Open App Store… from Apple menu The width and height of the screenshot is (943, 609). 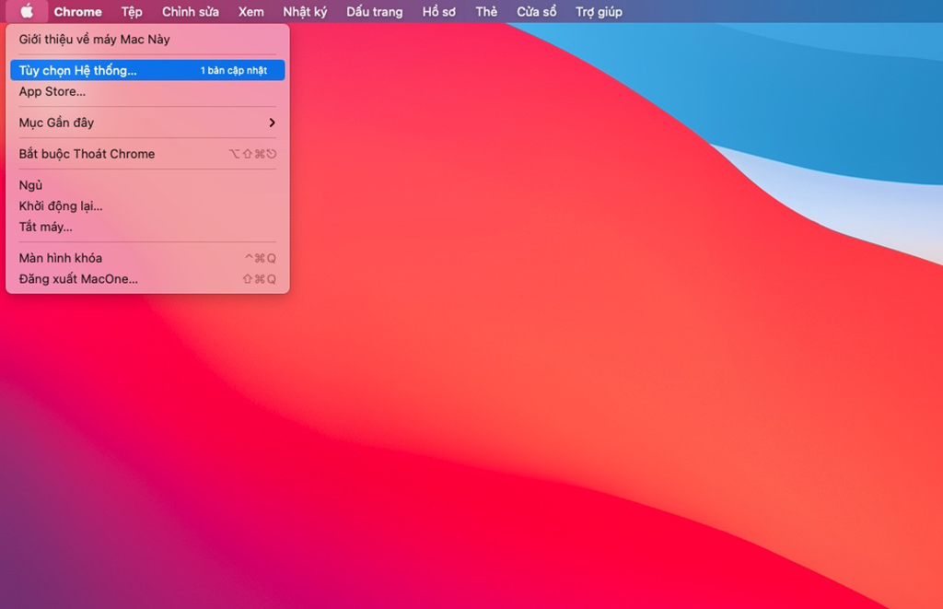pyautogui.click(x=147, y=91)
